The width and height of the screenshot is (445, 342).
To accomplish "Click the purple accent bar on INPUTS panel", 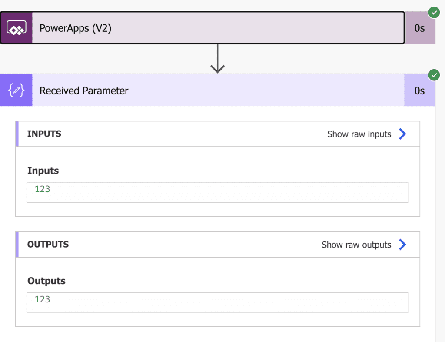I will tap(17, 134).
